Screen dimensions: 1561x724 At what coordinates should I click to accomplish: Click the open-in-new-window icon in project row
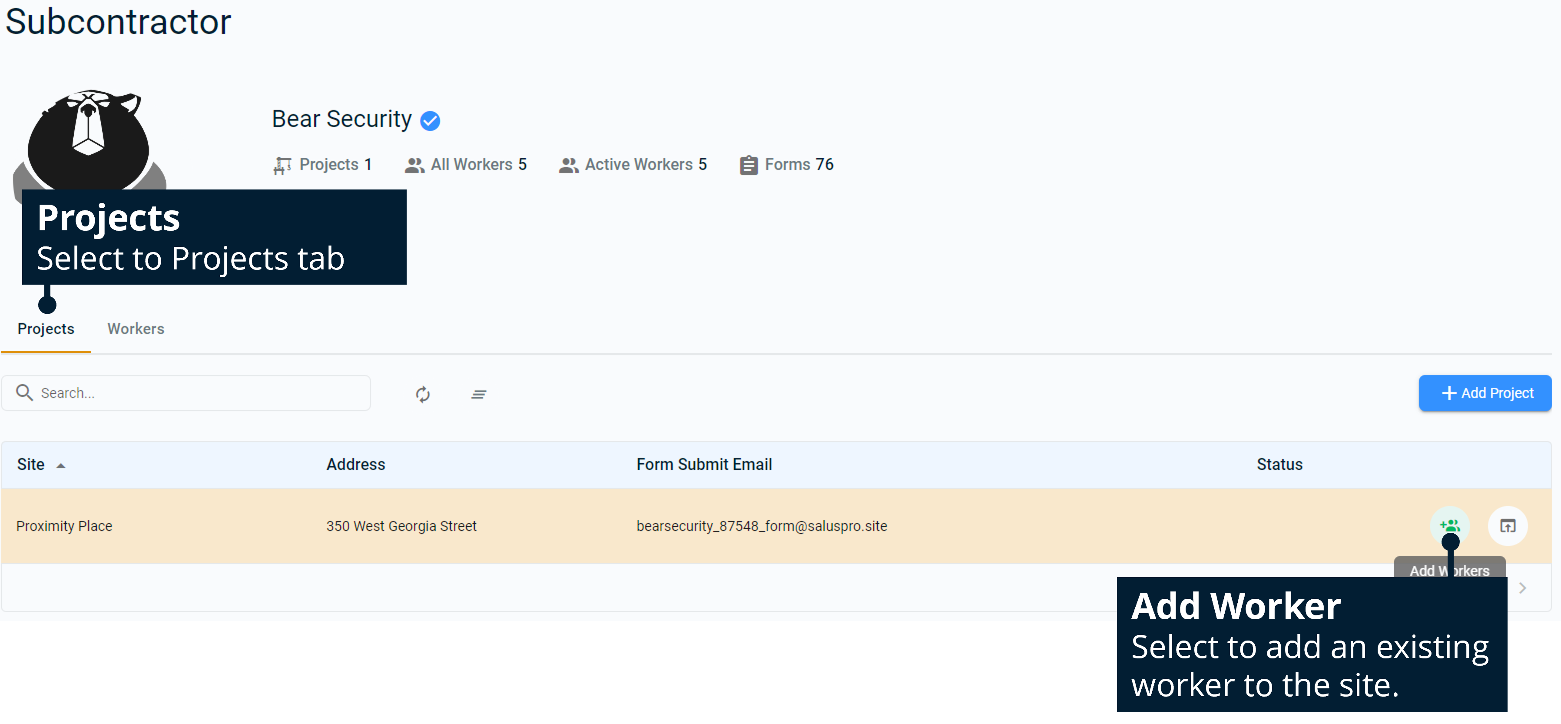pos(1507,526)
